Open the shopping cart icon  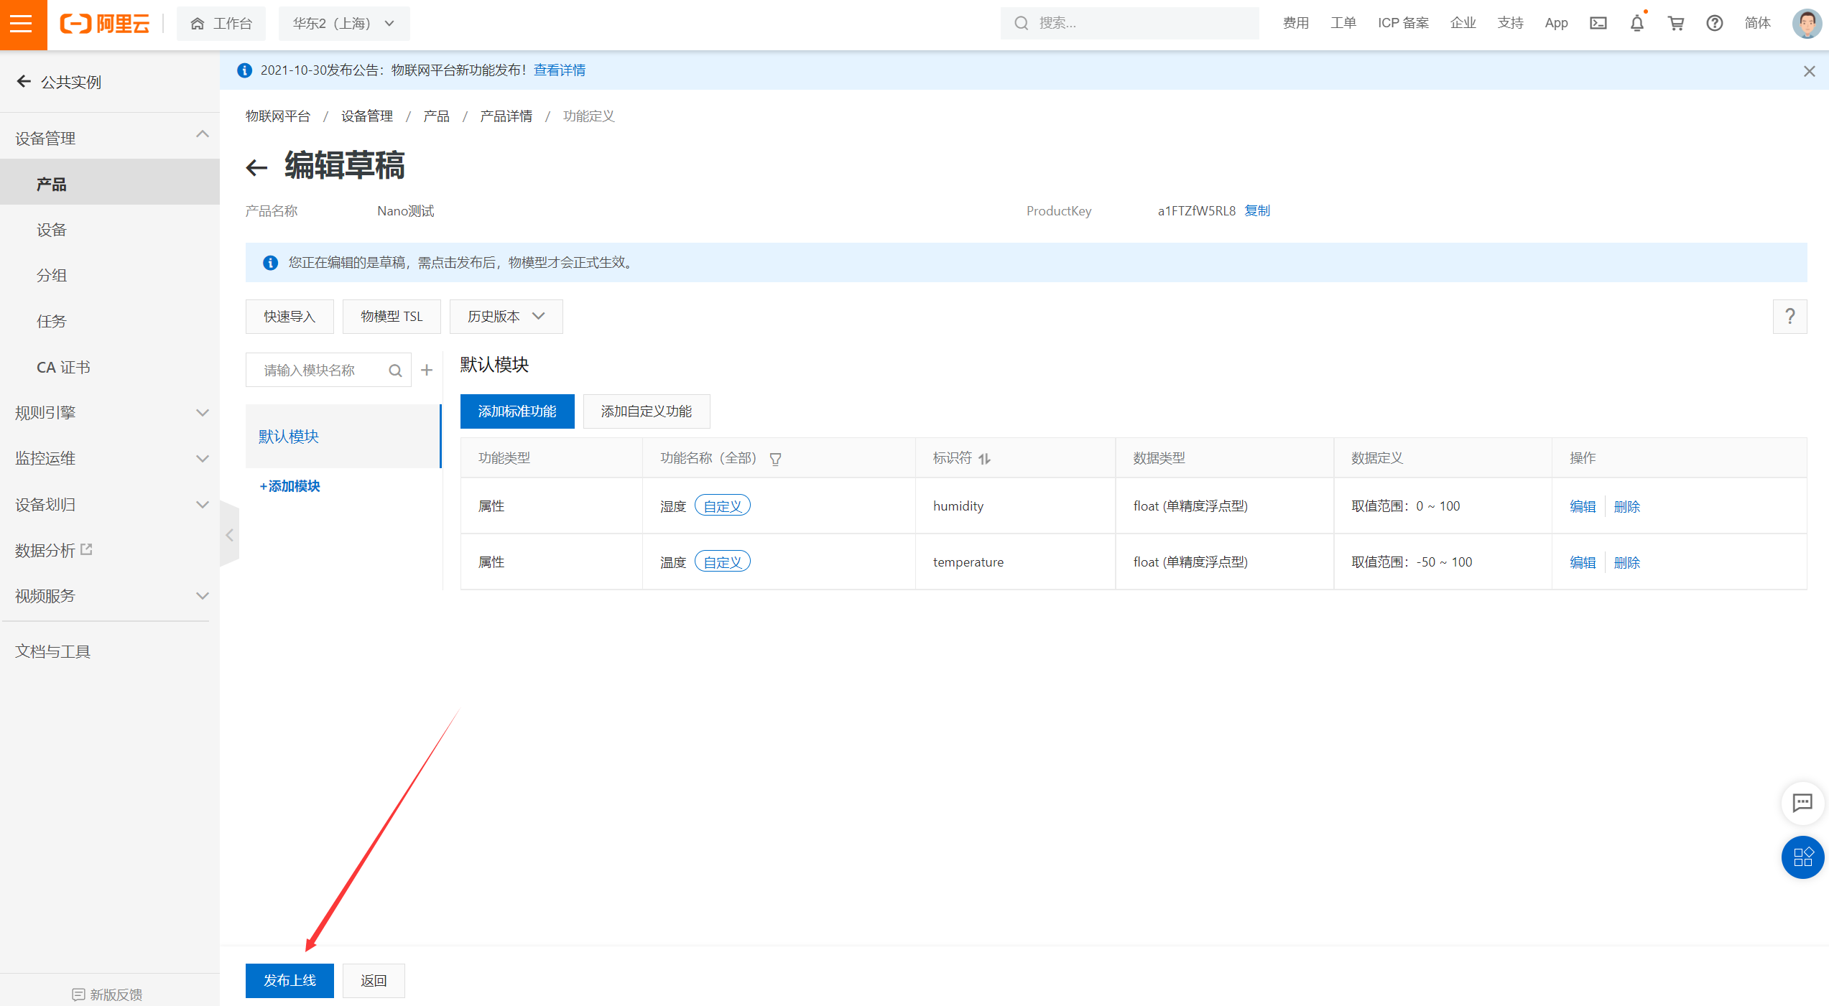1676,23
